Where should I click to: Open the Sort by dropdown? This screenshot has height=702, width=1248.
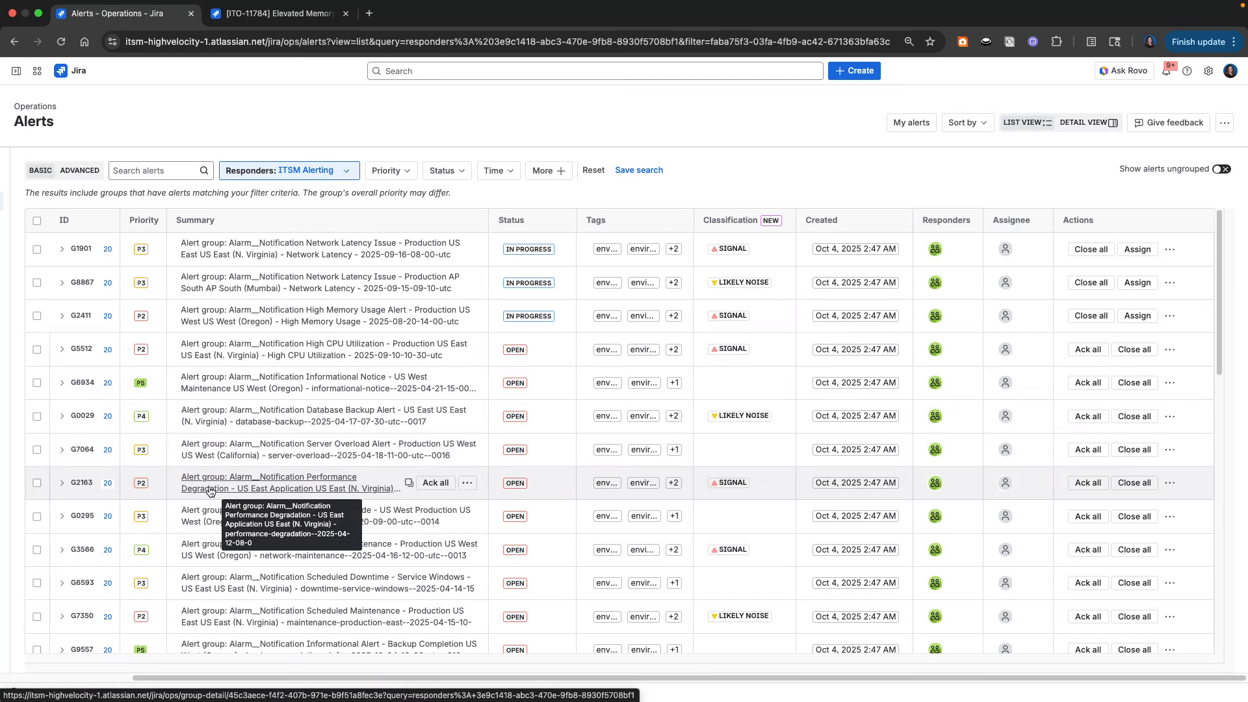967,122
